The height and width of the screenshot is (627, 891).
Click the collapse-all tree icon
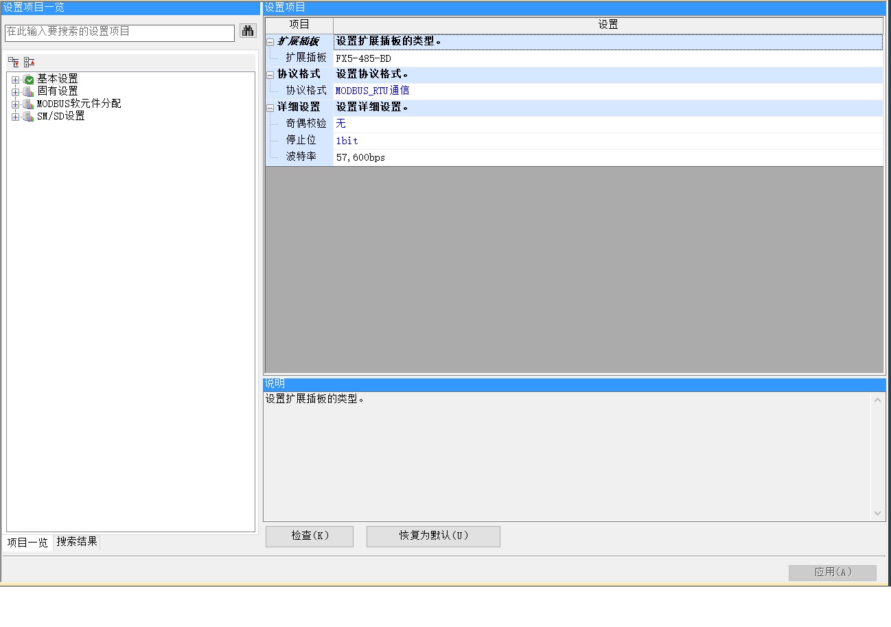click(29, 62)
